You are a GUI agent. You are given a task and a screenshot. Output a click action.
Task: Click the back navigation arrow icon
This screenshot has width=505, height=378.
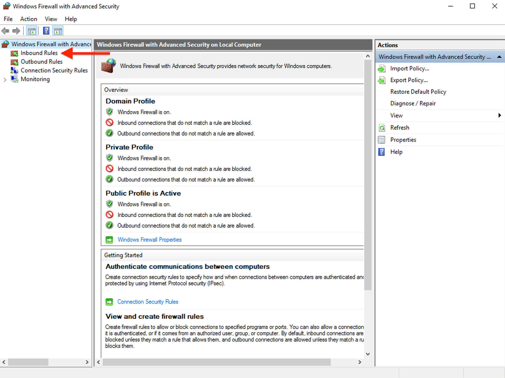click(x=5, y=31)
